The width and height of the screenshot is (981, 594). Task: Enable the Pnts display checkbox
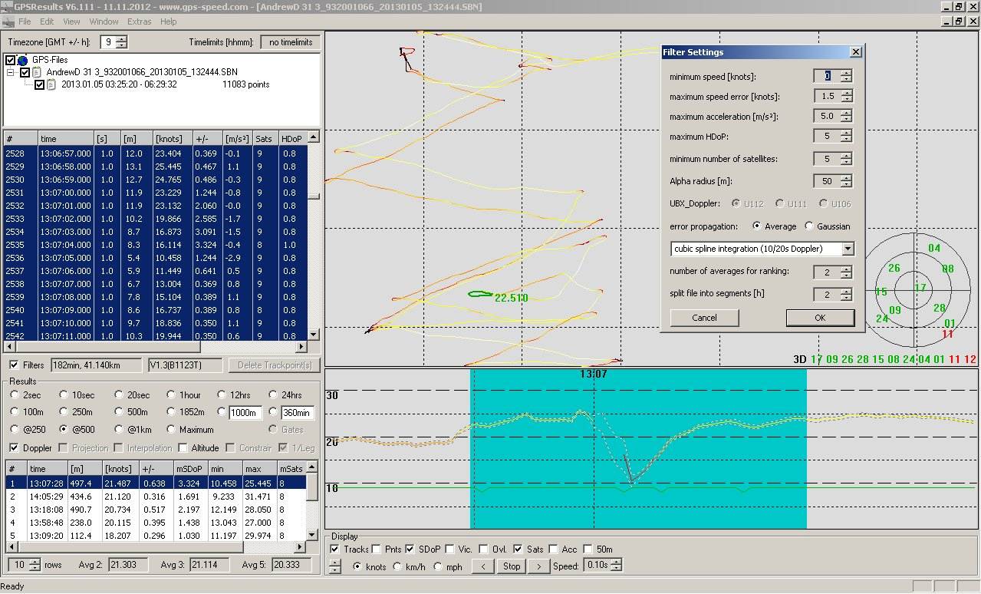coord(377,549)
